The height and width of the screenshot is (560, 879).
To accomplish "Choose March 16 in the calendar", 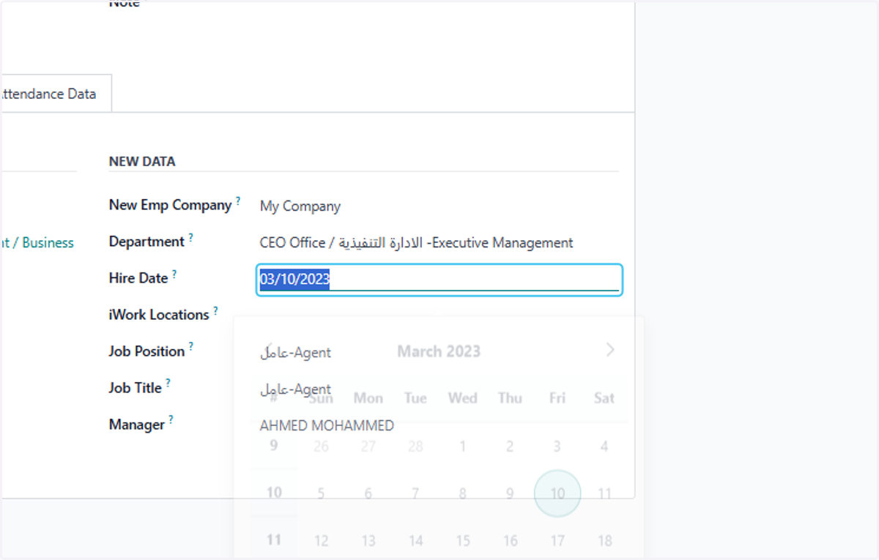I will (510, 541).
